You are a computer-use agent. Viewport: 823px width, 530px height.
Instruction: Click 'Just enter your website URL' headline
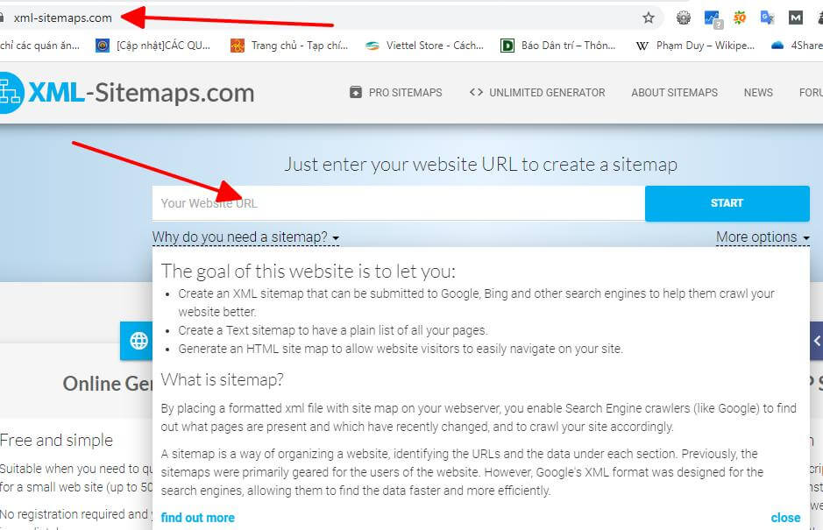pos(481,164)
